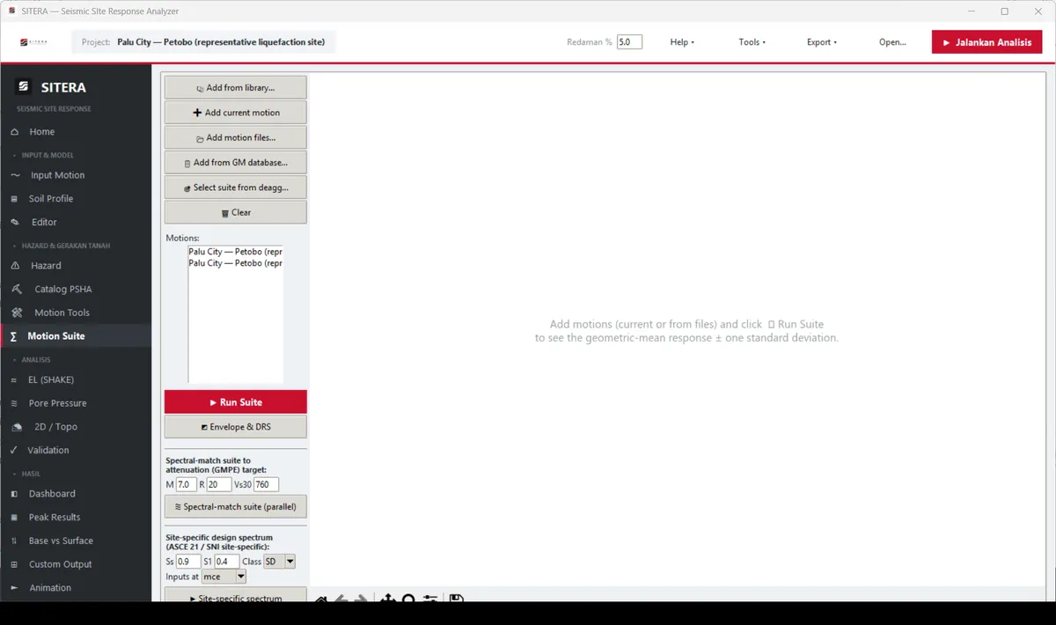Clear the motions list
This screenshot has height=625, width=1056.
tap(236, 212)
